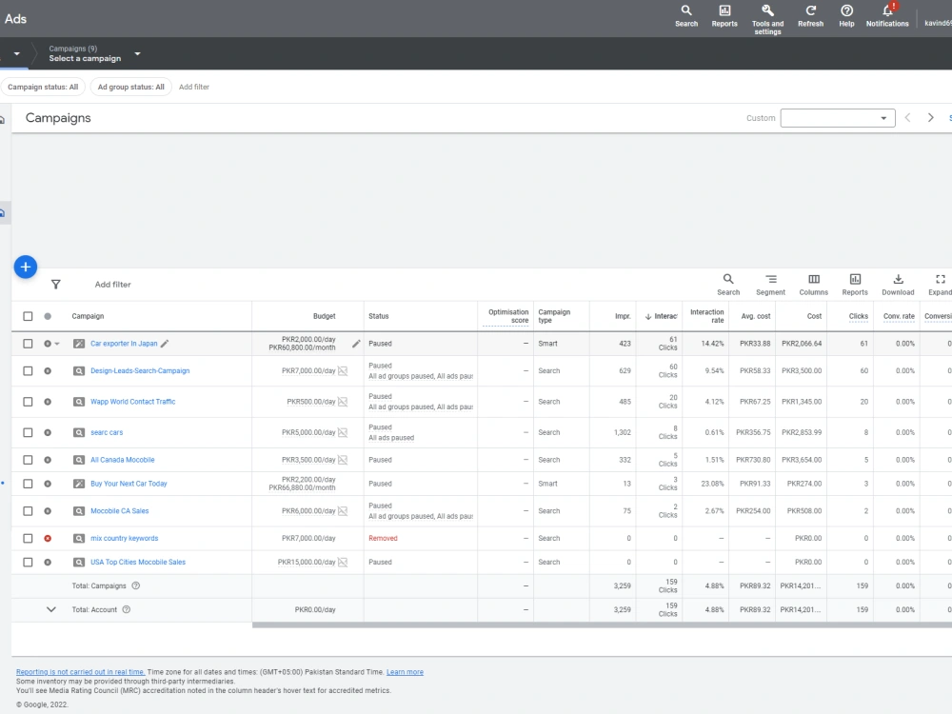Viewport: 952px width, 714px height.
Task: Select Wapp World Contact Traffic checkbox
Action: click(x=28, y=402)
